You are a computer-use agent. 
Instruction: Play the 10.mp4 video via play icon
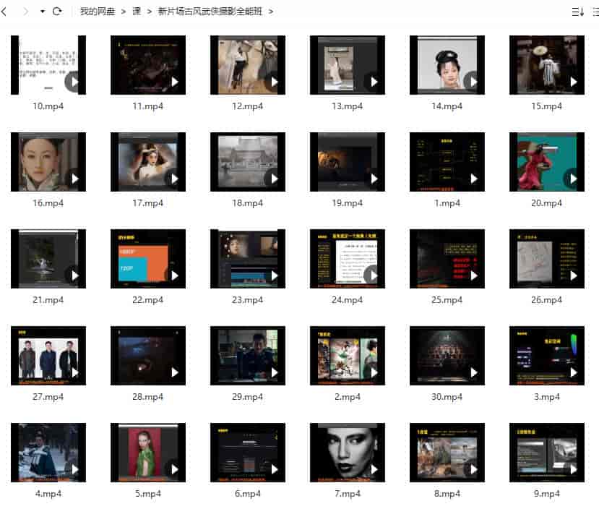click(x=74, y=82)
